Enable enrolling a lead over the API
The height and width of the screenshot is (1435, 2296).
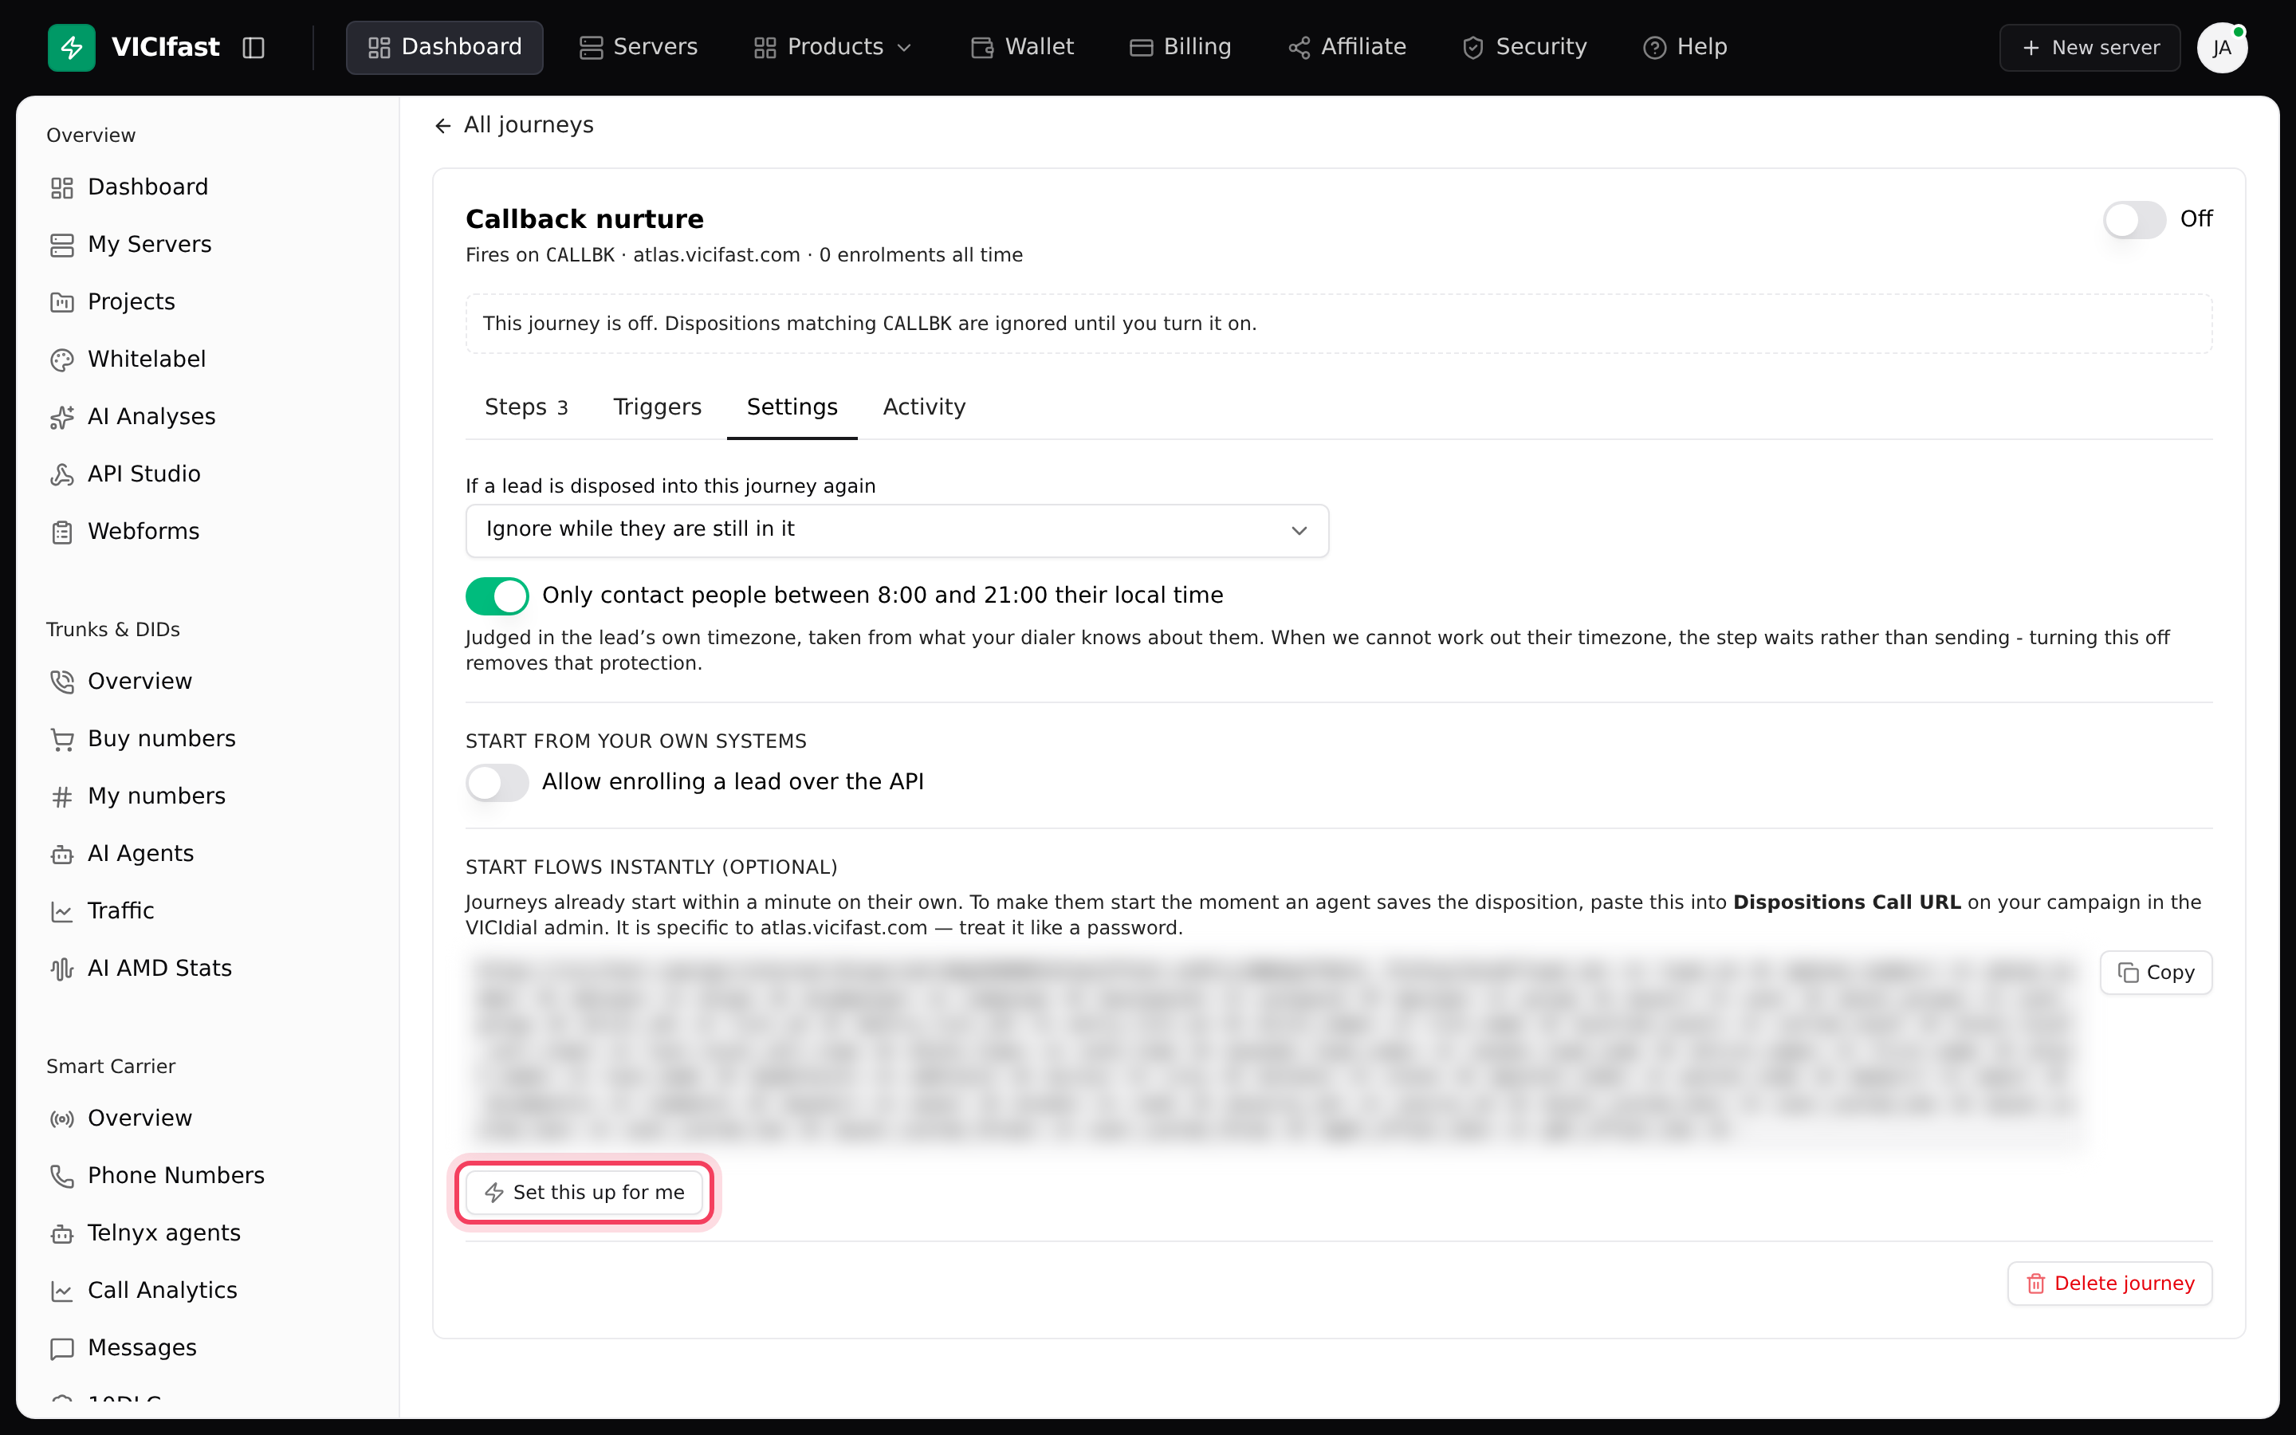[497, 783]
